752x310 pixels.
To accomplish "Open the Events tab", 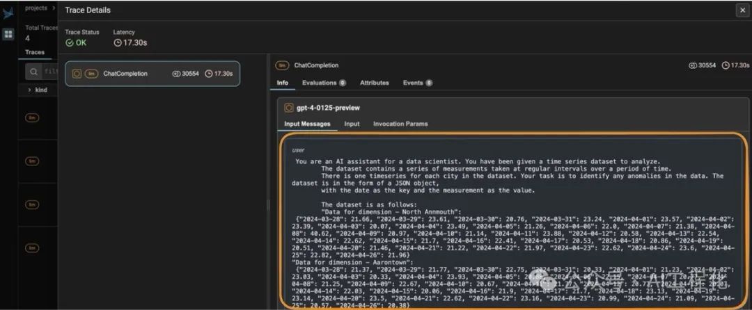I will tap(417, 83).
